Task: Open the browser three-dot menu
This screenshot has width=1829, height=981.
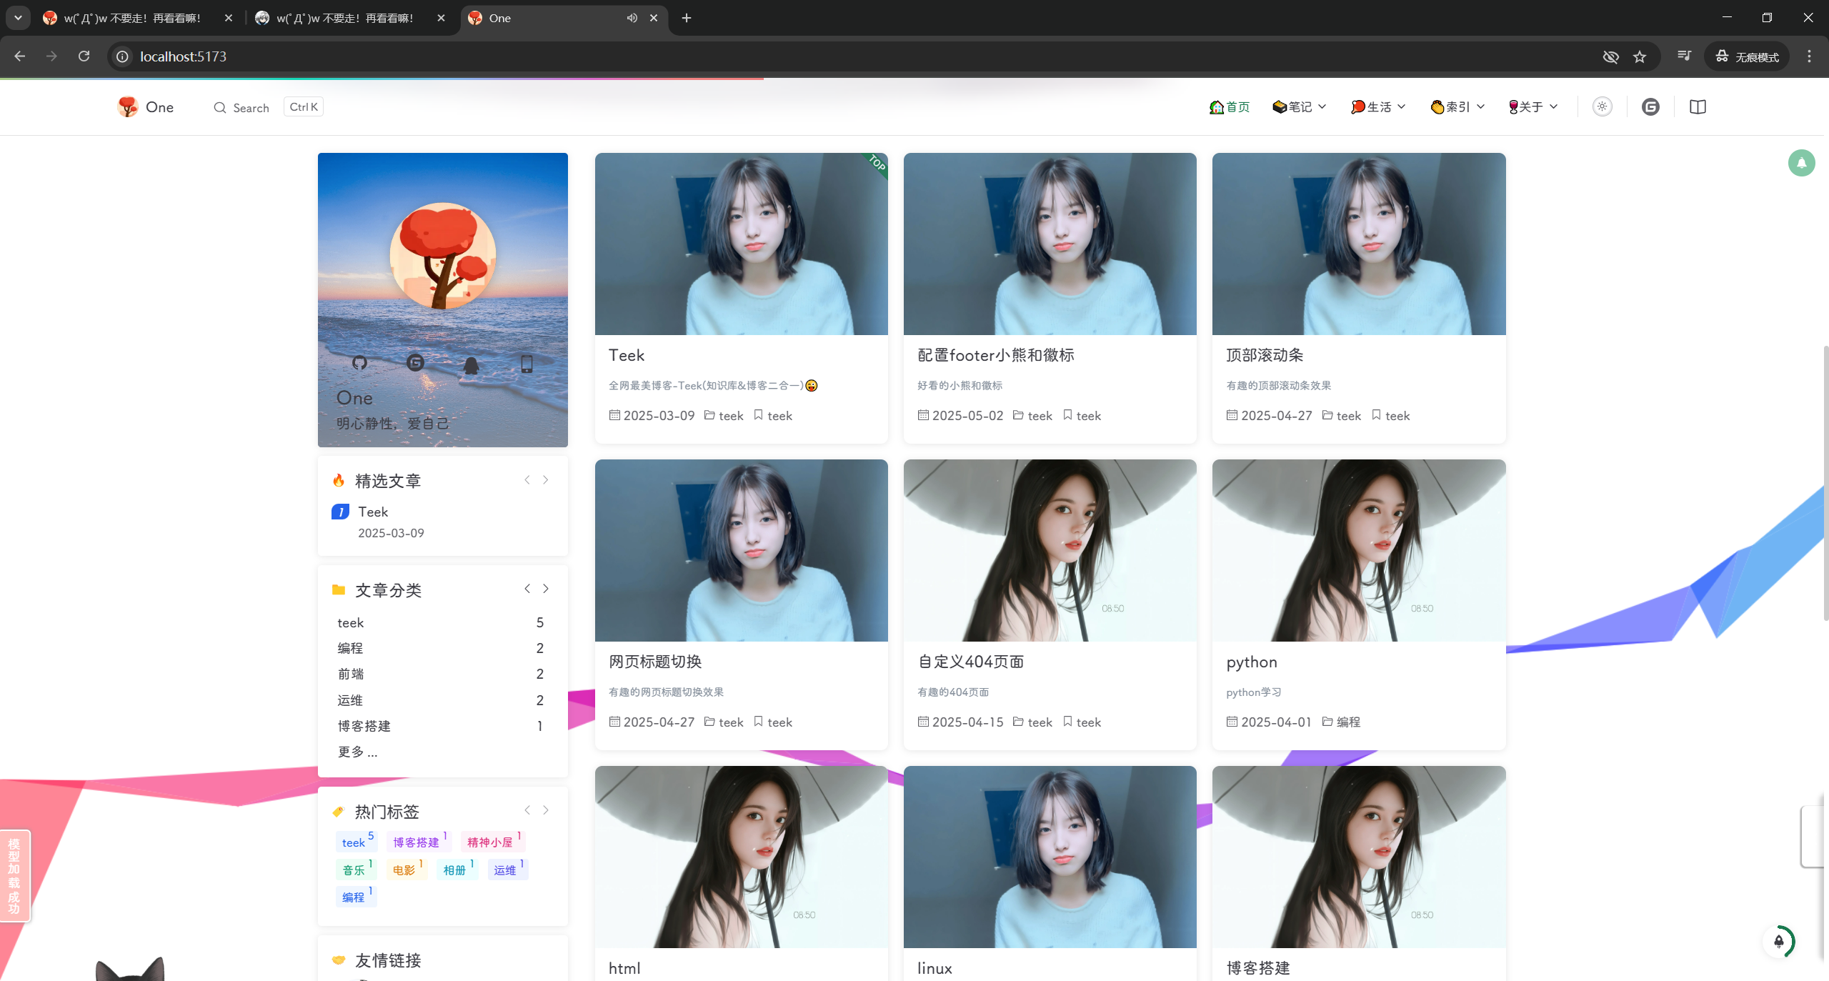Action: [1809, 56]
